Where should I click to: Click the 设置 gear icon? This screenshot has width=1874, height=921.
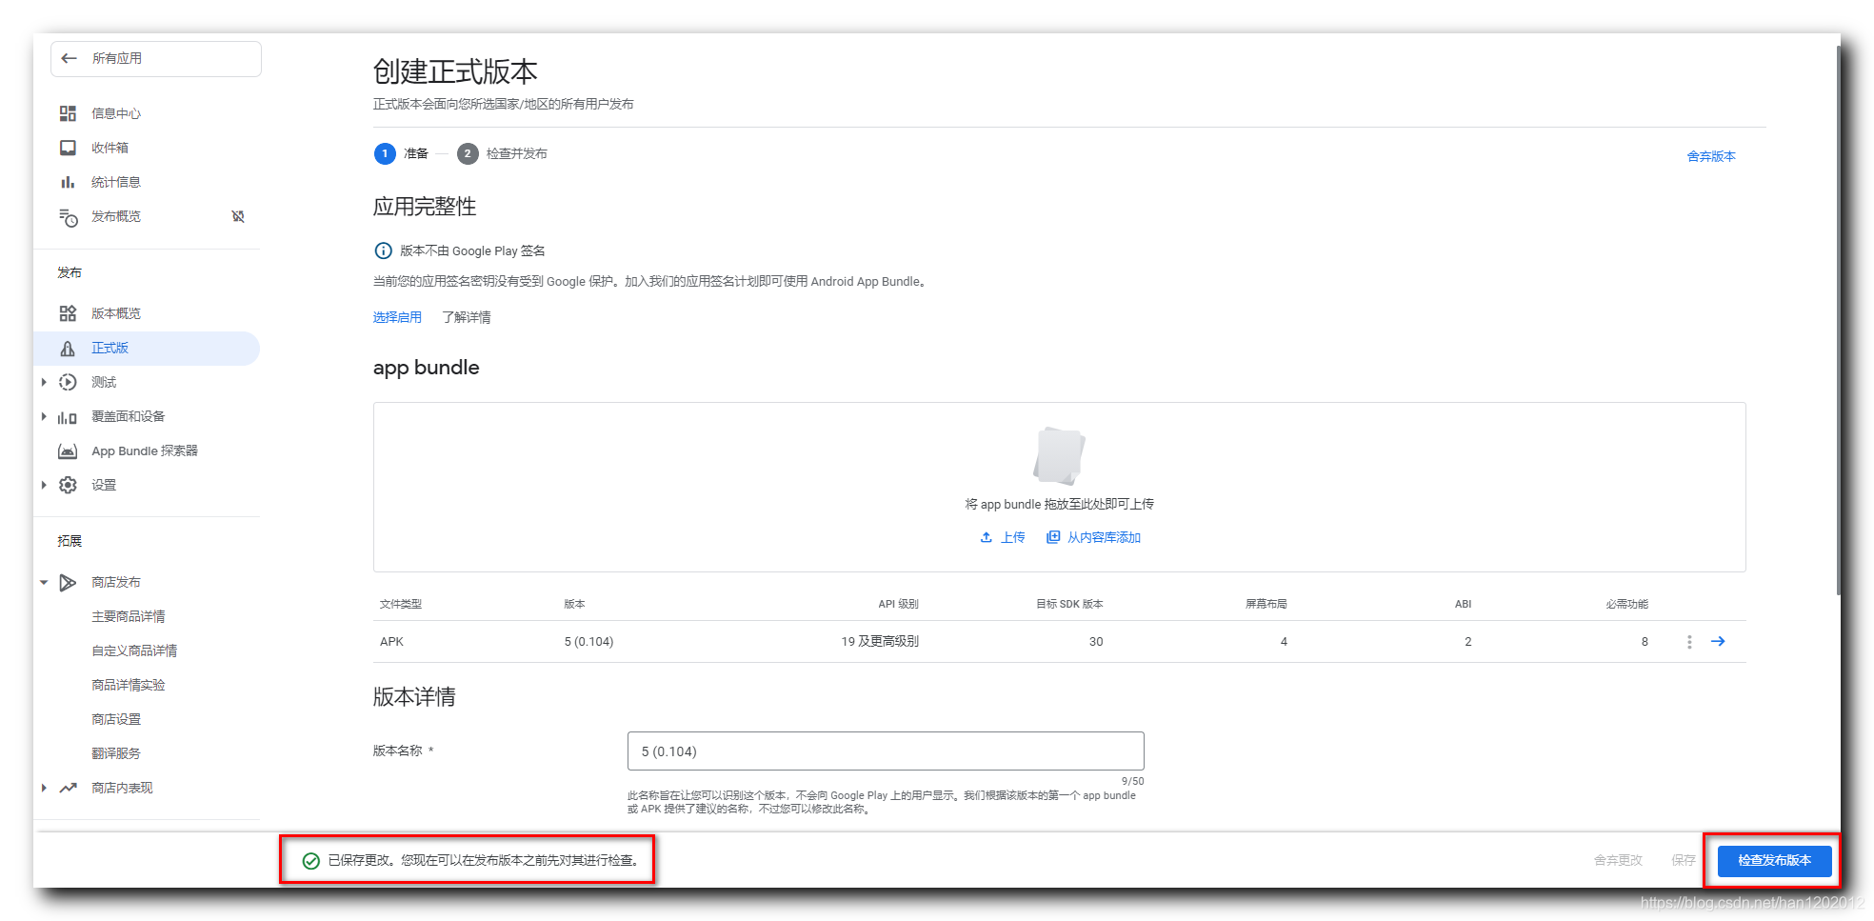(68, 485)
